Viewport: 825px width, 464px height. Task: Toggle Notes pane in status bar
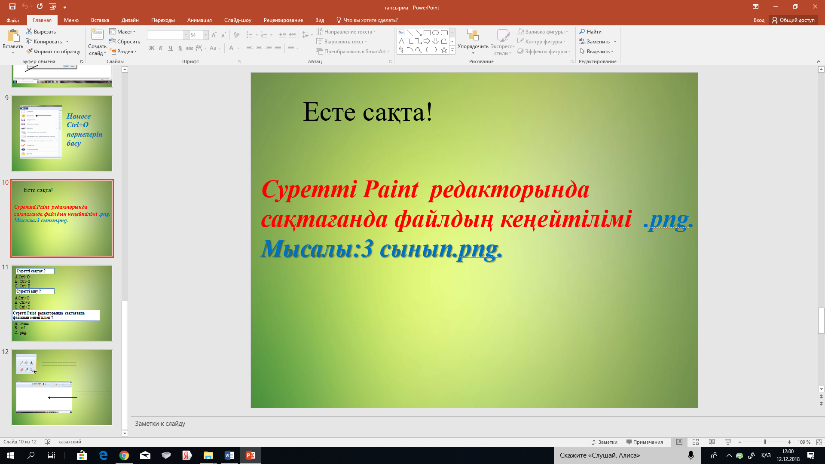(x=605, y=442)
